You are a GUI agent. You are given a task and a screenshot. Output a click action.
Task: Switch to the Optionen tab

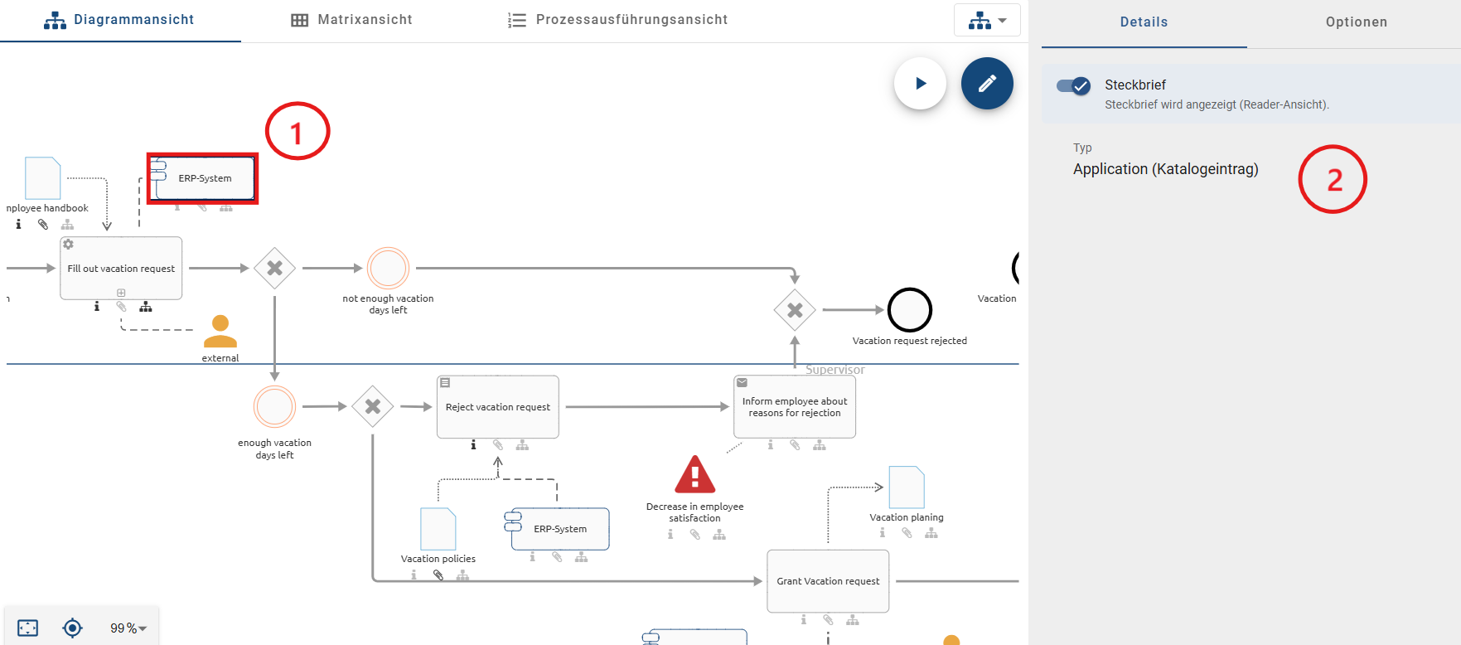point(1356,22)
